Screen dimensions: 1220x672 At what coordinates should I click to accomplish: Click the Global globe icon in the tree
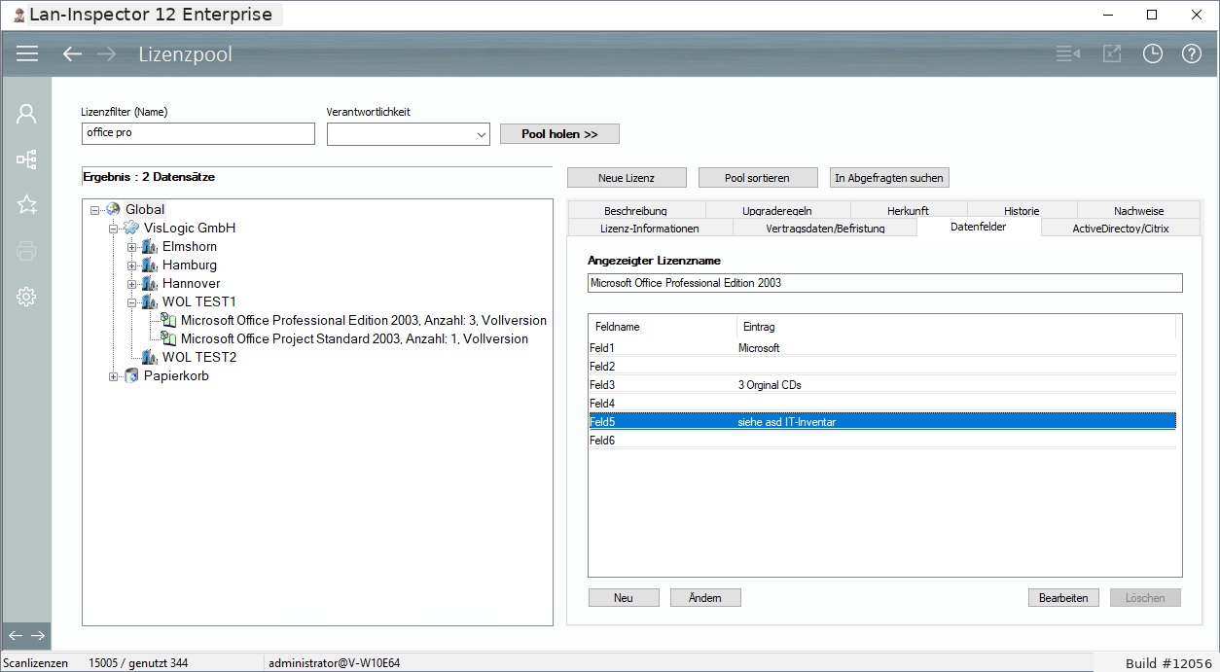point(113,209)
